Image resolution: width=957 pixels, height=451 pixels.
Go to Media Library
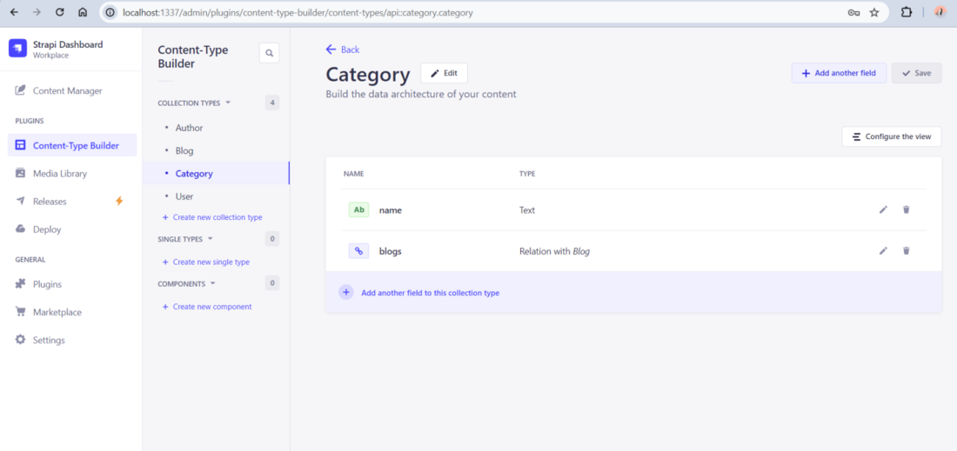(59, 174)
